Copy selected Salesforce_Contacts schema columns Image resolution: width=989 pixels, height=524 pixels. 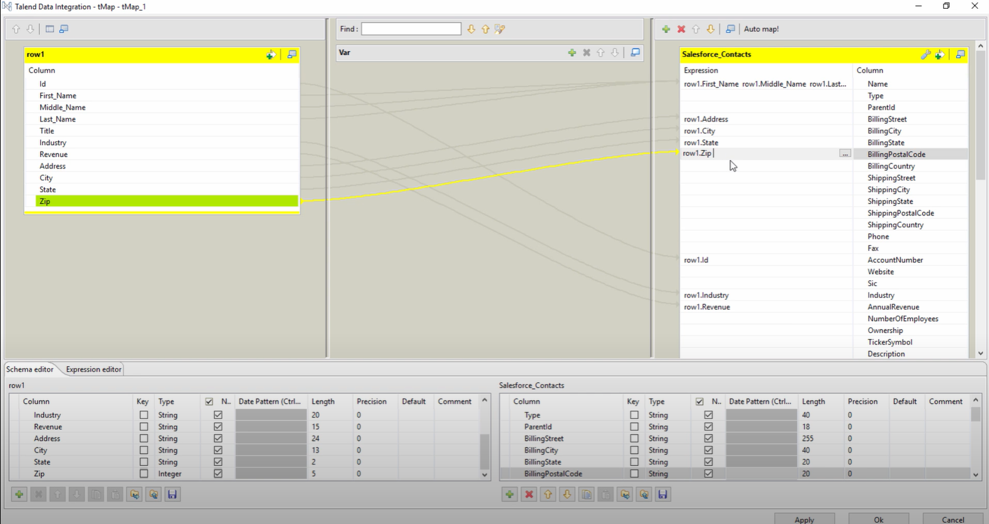tap(587, 495)
